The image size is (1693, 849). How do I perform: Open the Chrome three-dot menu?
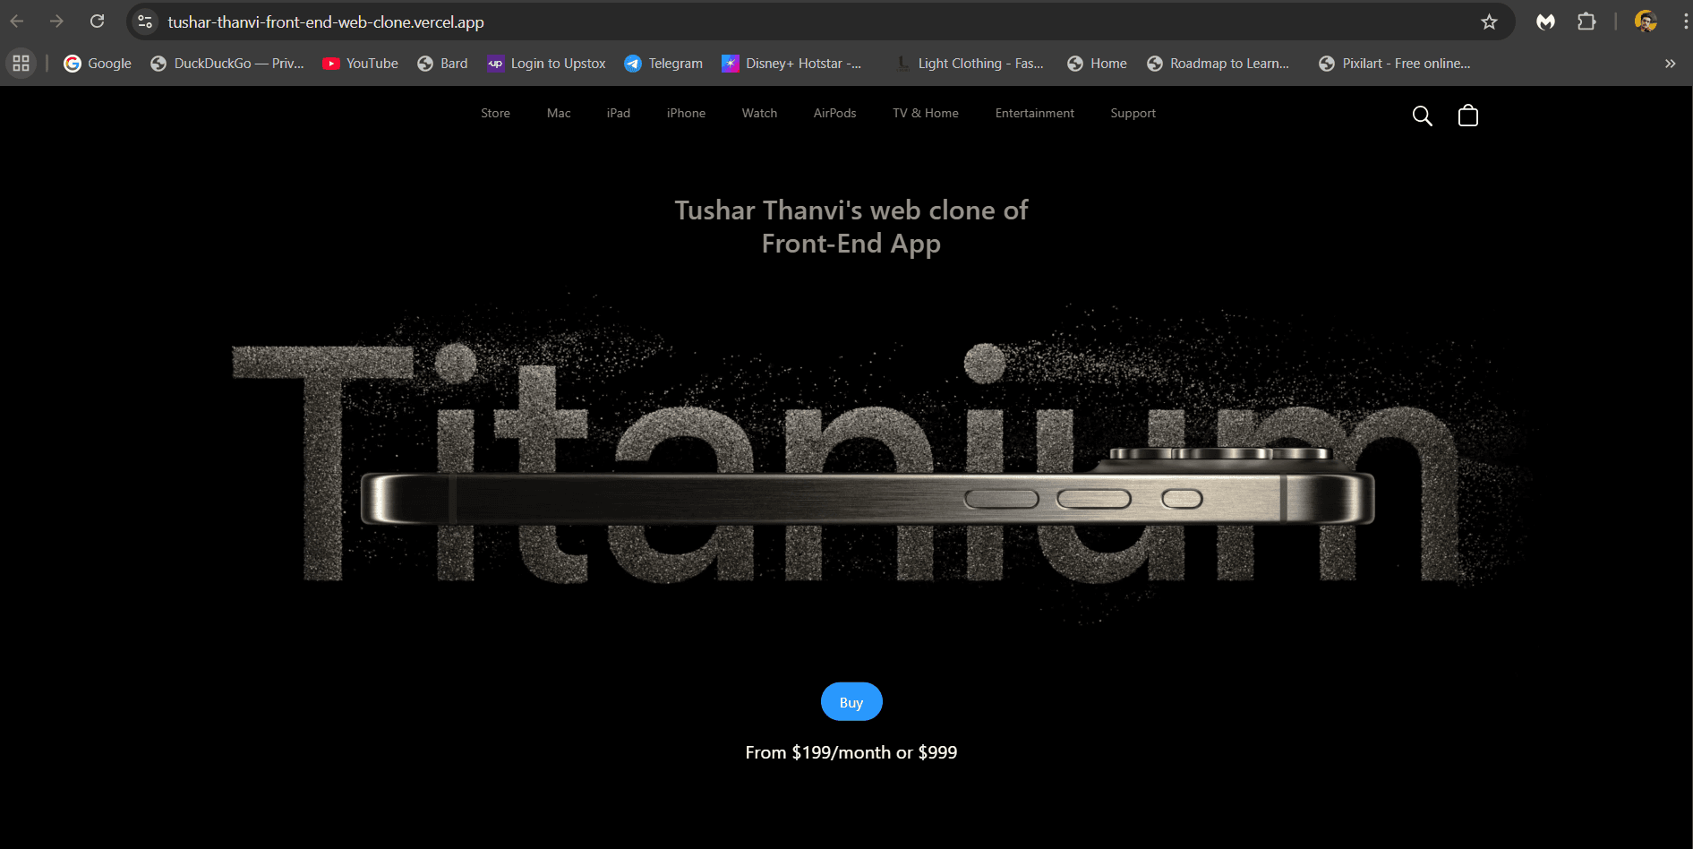(1686, 21)
